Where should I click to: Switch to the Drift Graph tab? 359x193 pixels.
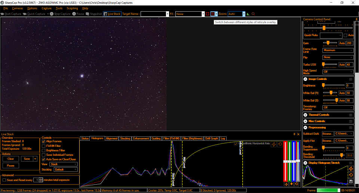(211, 138)
